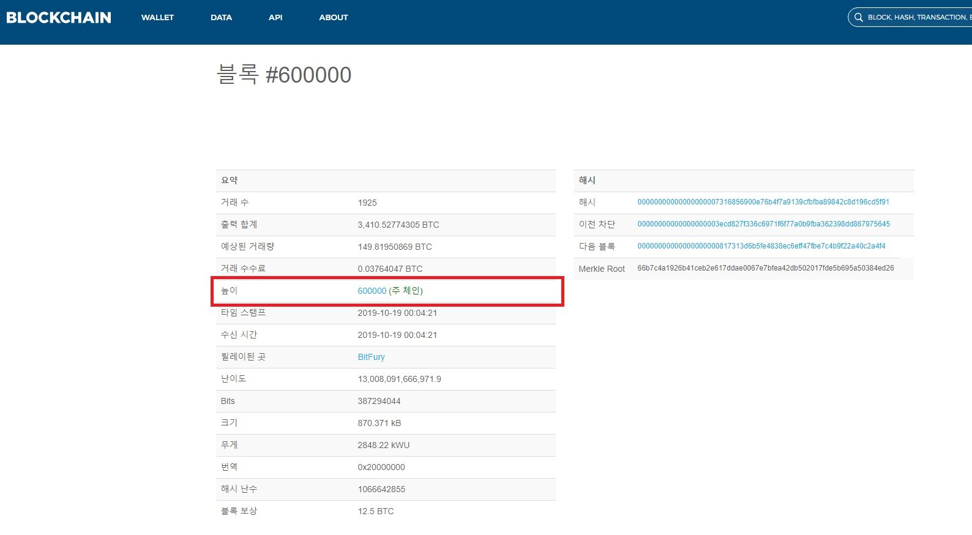Click the 해시 table header
Screen dimensions: 972x535
coord(587,181)
